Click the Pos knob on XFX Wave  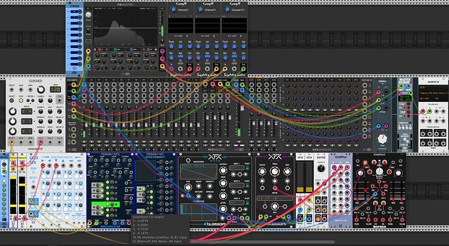point(187,188)
